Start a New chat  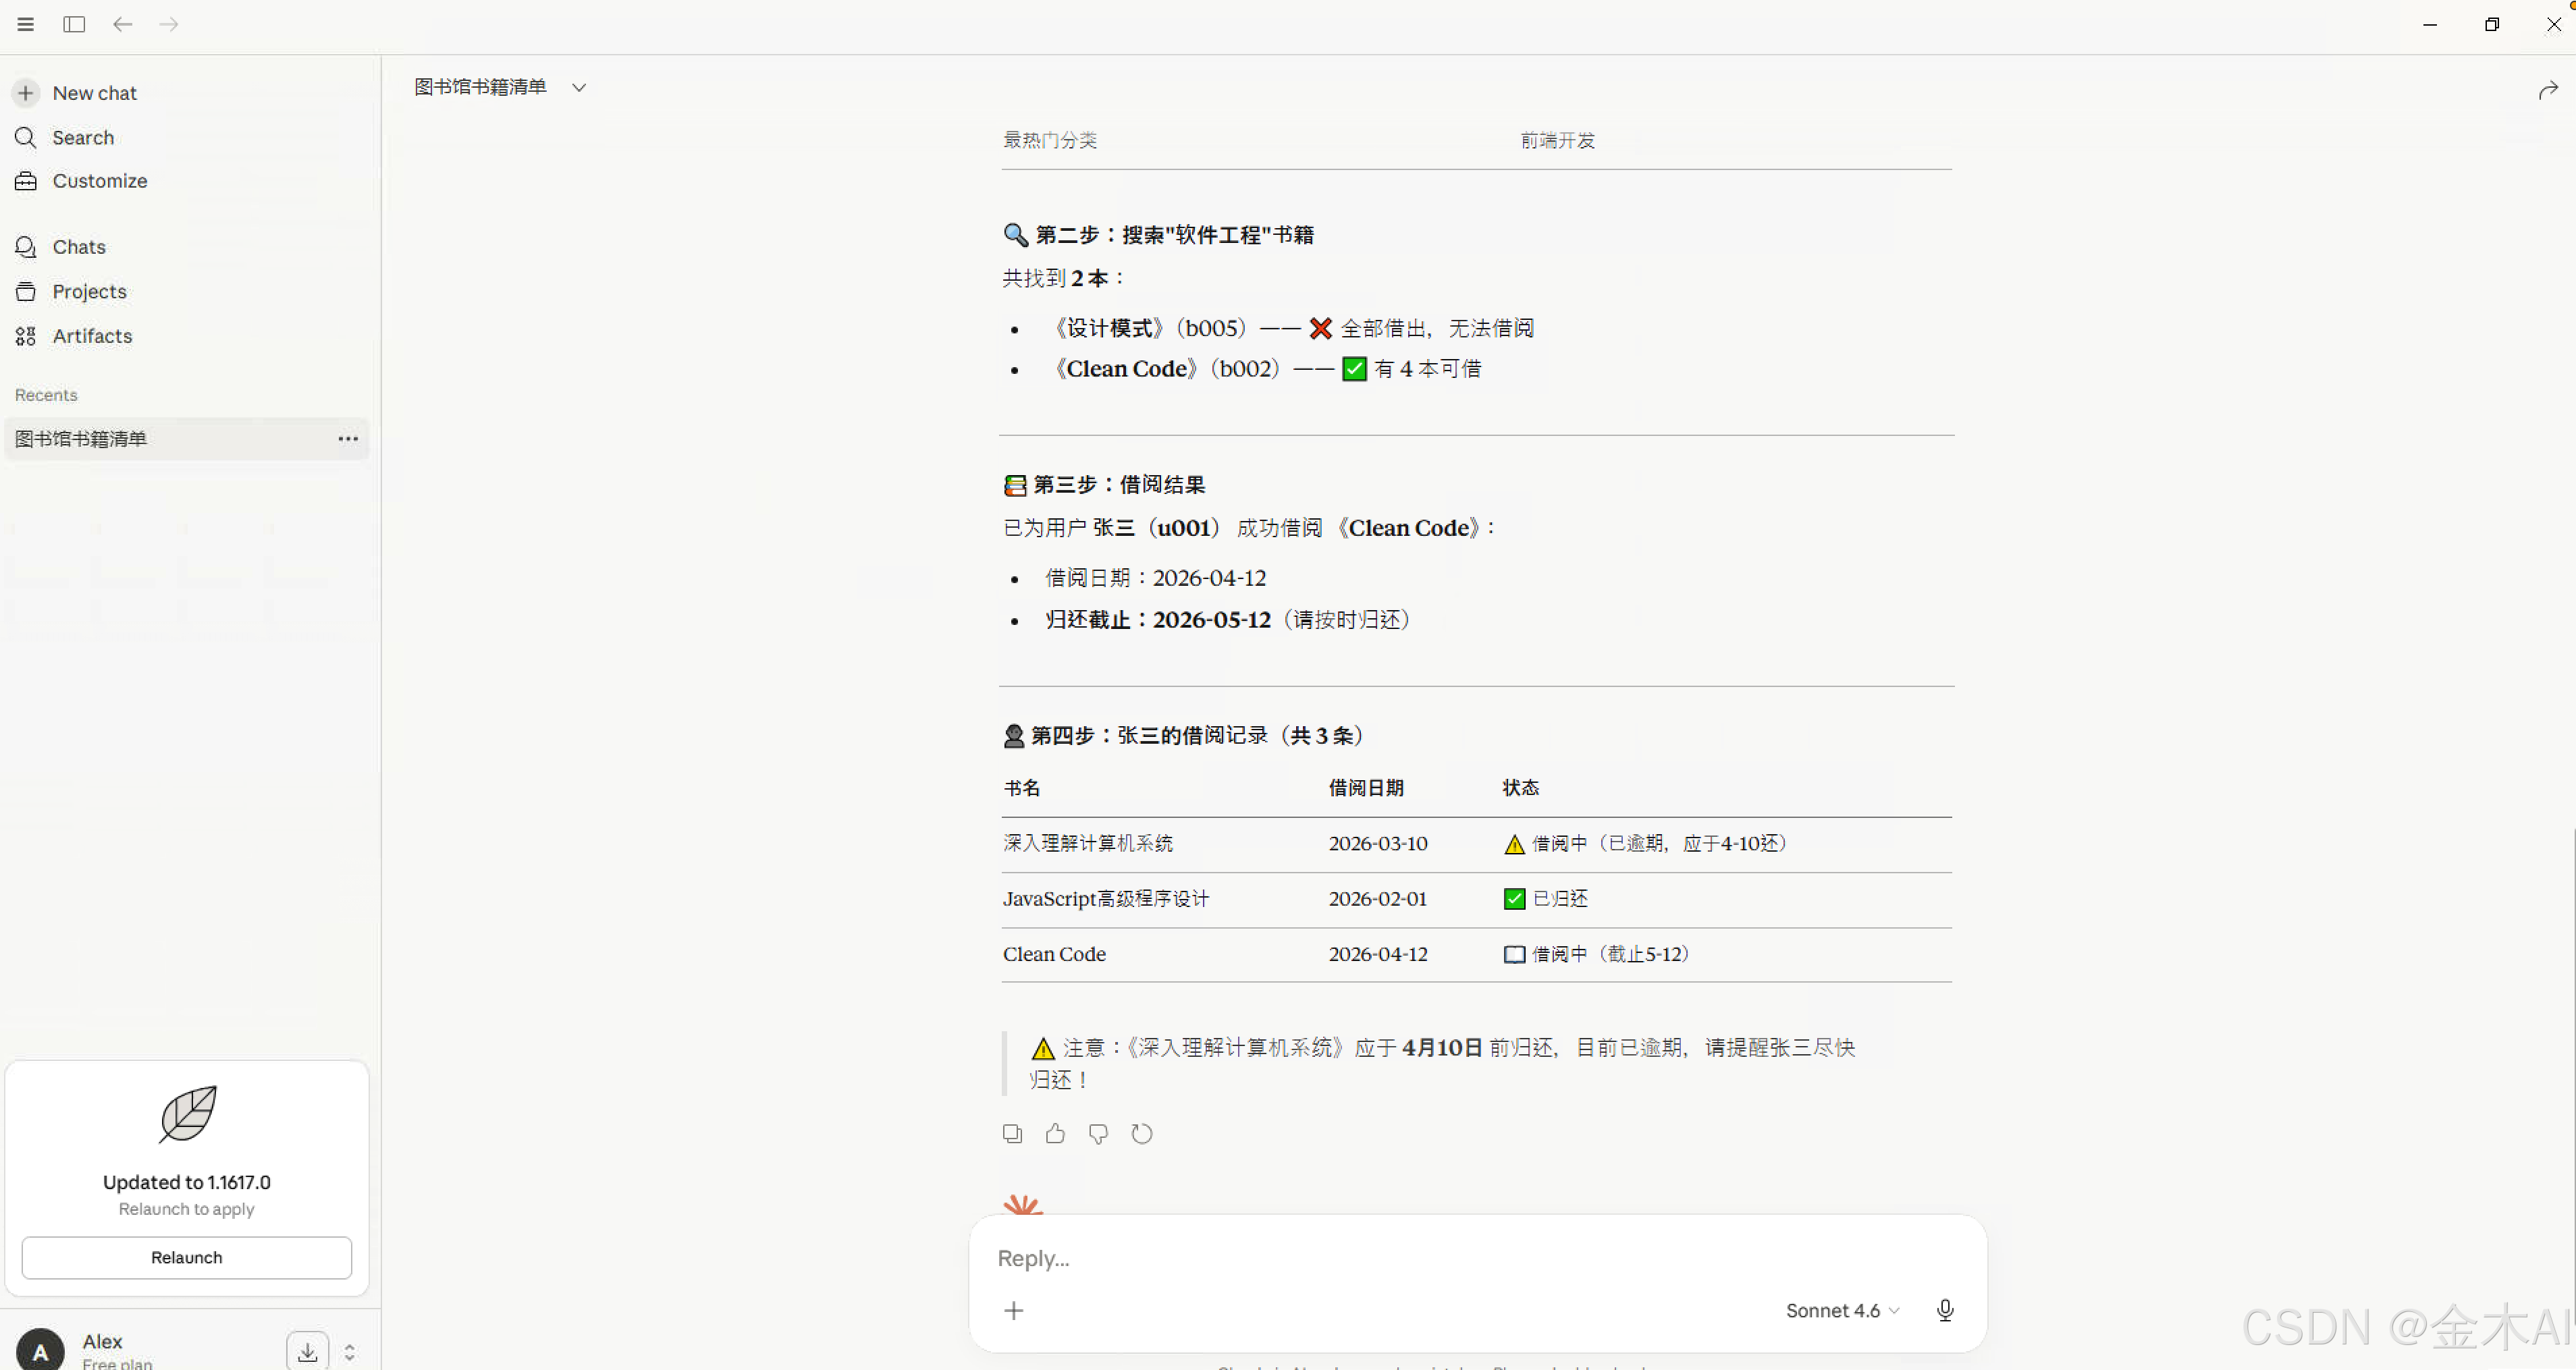(x=93, y=93)
